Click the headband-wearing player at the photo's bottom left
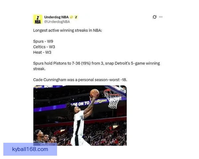Screen dimensions: 199x159 click(x=39, y=136)
